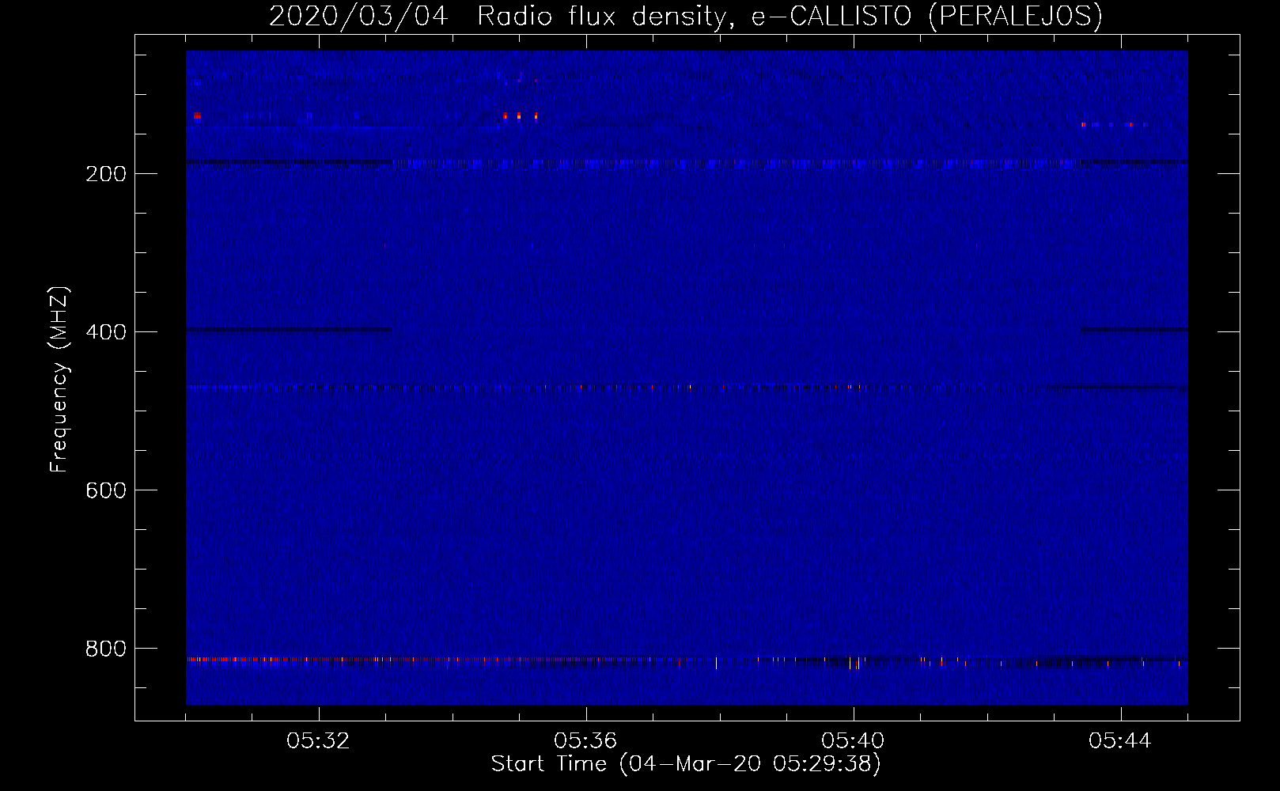This screenshot has height=791, width=1280.
Task: Click the Frequency (MHZ) axis label
Action: (x=59, y=380)
